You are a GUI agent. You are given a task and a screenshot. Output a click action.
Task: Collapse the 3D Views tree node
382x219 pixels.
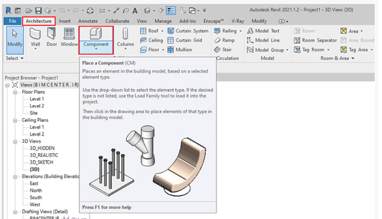(x=15, y=142)
